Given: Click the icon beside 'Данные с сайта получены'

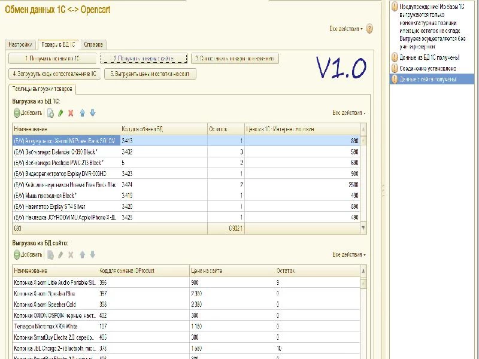Looking at the screenshot, I should point(395,80).
